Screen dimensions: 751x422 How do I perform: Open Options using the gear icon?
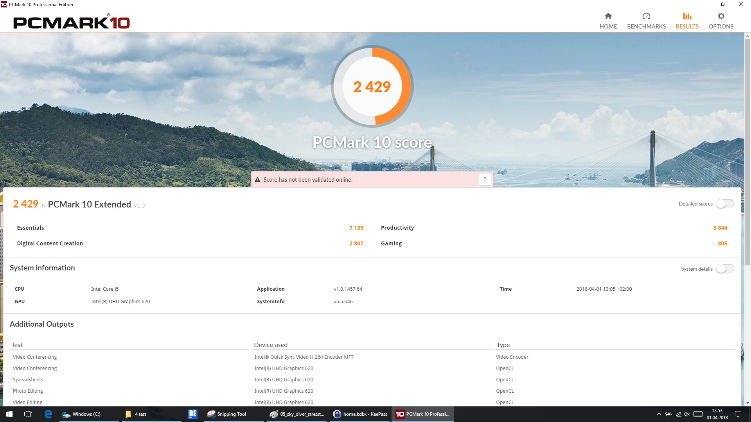coord(721,16)
